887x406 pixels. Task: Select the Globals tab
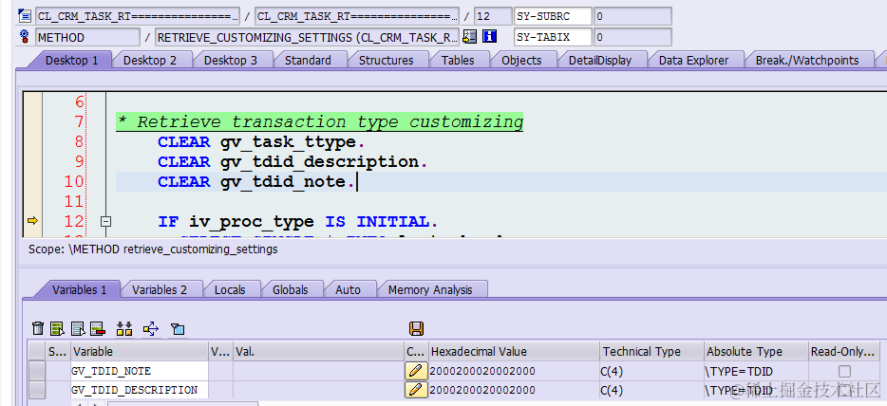[291, 289]
